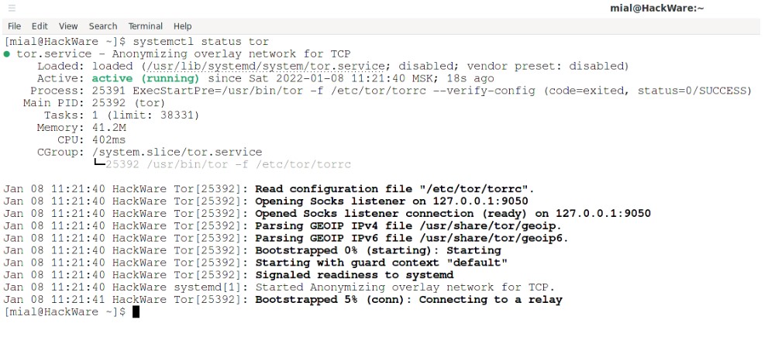Image resolution: width=768 pixels, height=337 pixels.
Task: Click the "Signaled readiness to systemd" log message
Action: (354, 275)
